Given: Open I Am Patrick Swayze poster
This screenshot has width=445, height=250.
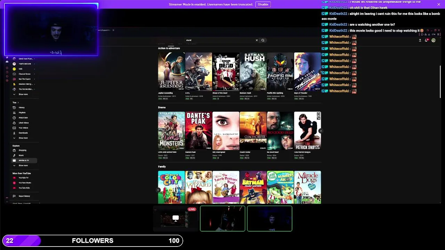Looking at the screenshot, I should 307,131.
